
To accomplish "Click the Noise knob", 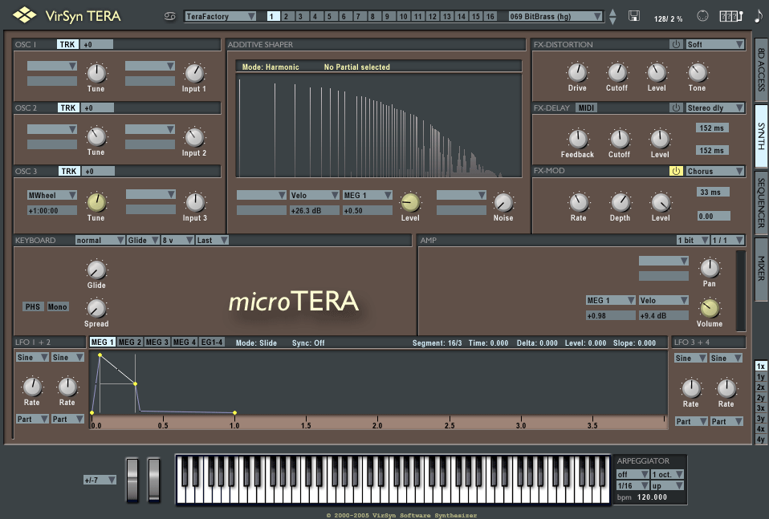I will click(503, 202).
